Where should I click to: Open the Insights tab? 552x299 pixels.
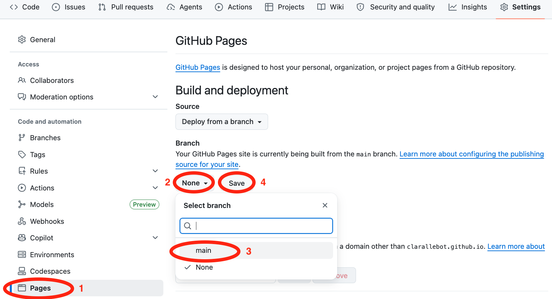pyautogui.click(x=468, y=7)
